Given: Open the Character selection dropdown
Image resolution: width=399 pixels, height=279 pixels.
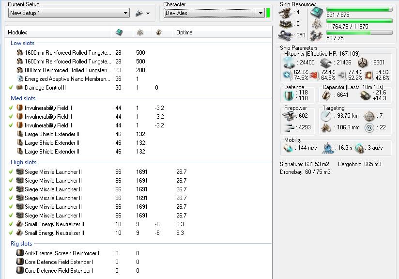Looking at the screenshot, I should (214, 13).
